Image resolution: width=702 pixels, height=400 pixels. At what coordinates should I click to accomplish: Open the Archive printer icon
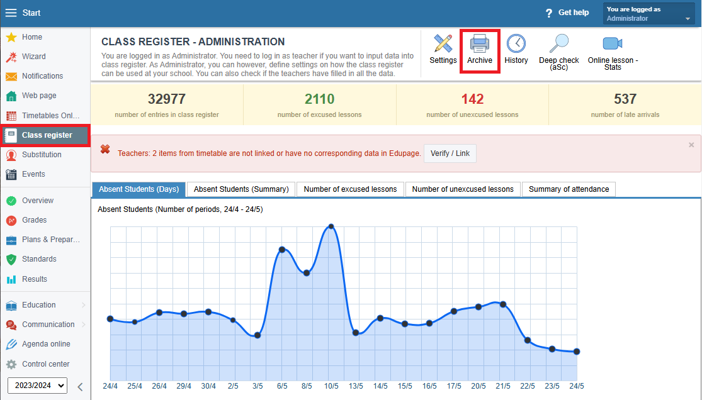click(x=480, y=43)
